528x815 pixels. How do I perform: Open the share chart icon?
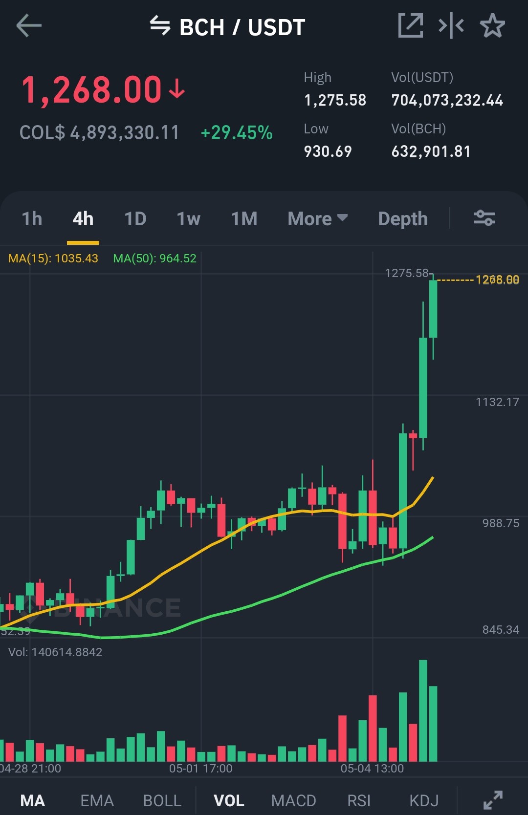click(x=411, y=26)
